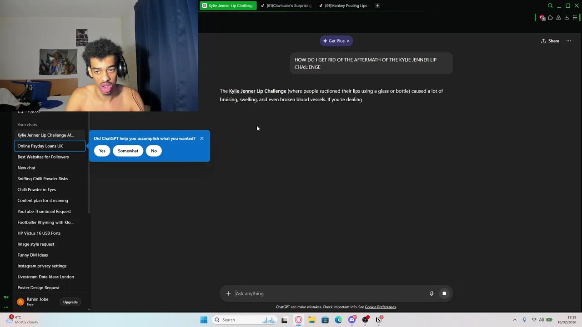Screen dimensions: 582x327
Task: Open the Funny DM Ideas chat
Action: pyautogui.click(x=50, y=255)
